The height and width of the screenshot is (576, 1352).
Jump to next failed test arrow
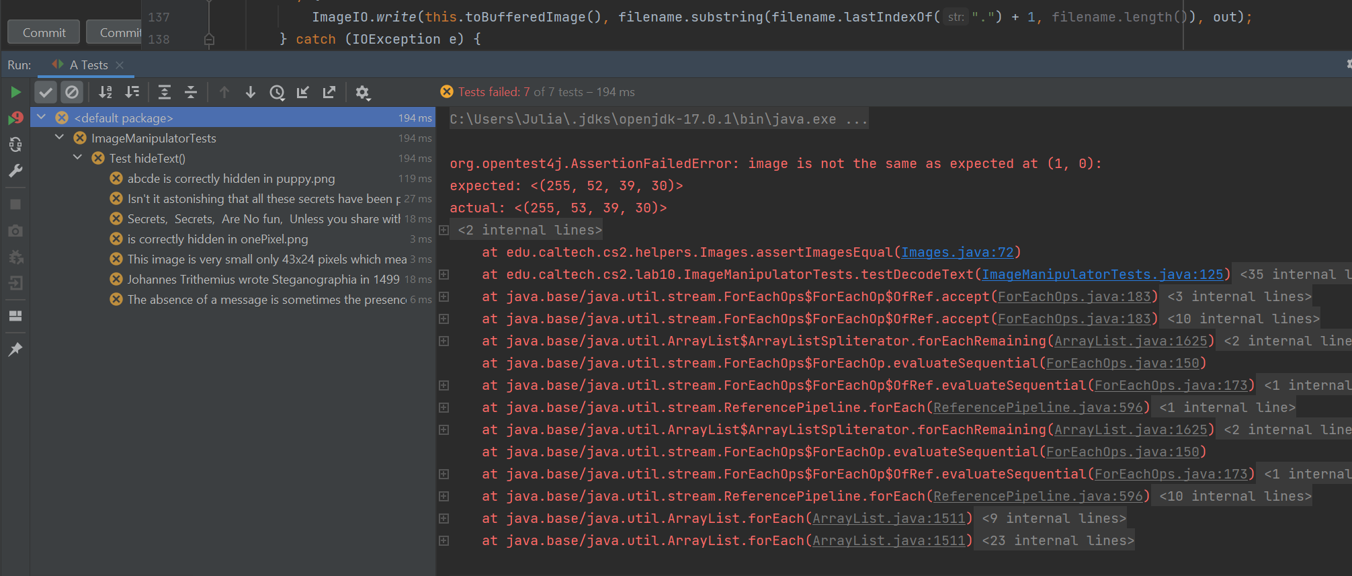[x=251, y=92]
